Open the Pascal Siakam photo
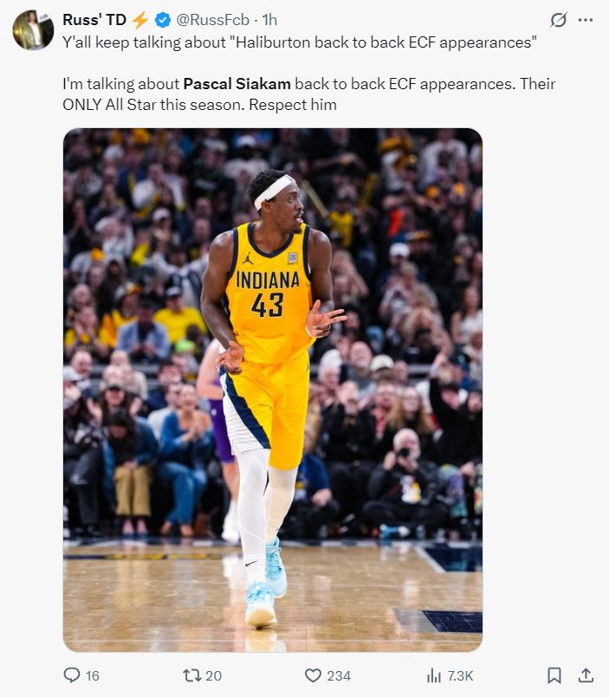Viewport: 609px width, 697px height. (273, 390)
